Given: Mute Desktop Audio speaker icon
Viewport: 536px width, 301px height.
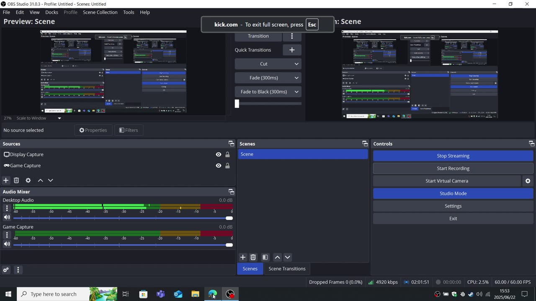Looking at the screenshot, I should [7, 217].
